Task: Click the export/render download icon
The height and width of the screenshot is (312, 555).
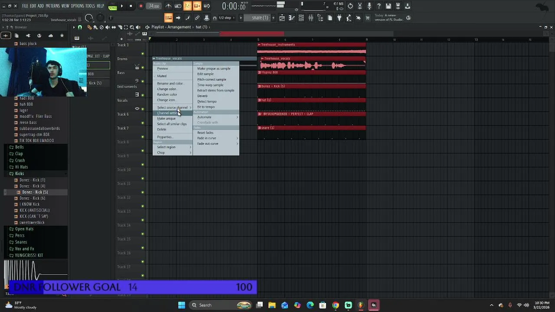Action: pyautogui.click(x=408, y=6)
